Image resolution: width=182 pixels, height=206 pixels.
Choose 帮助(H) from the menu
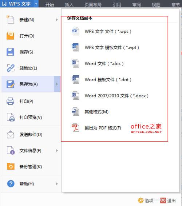31,184
